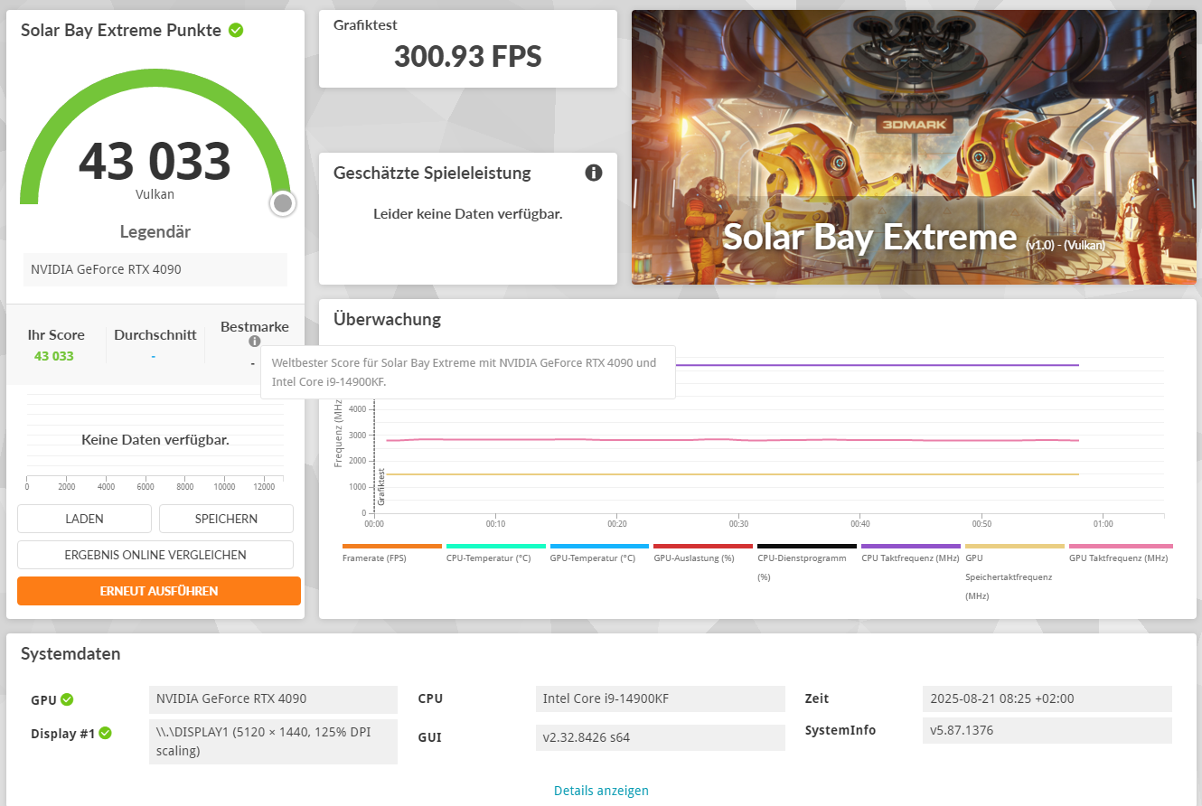Click the green checkmark beside Solar Bay Extreme Punkte
Screen dimensions: 1202x806
[x=236, y=30]
